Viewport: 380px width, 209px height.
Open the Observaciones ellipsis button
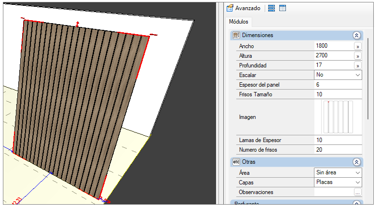pyautogui.click(x=358, y=192)
